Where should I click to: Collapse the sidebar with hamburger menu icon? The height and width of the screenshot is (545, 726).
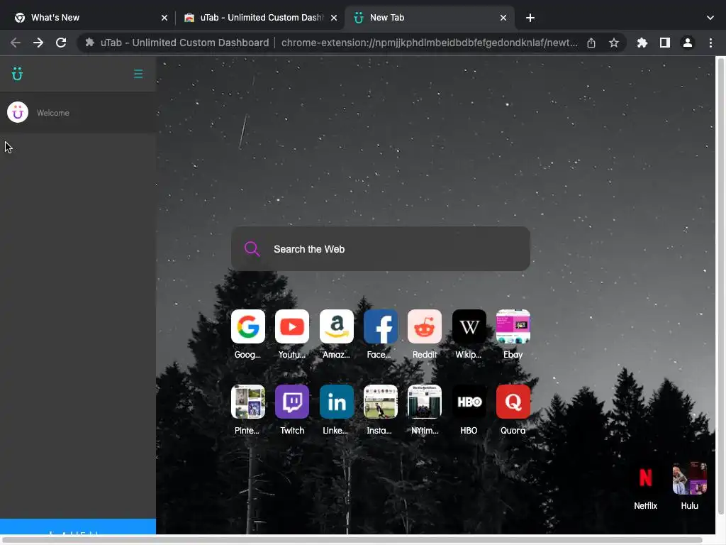tap(138, 74)
